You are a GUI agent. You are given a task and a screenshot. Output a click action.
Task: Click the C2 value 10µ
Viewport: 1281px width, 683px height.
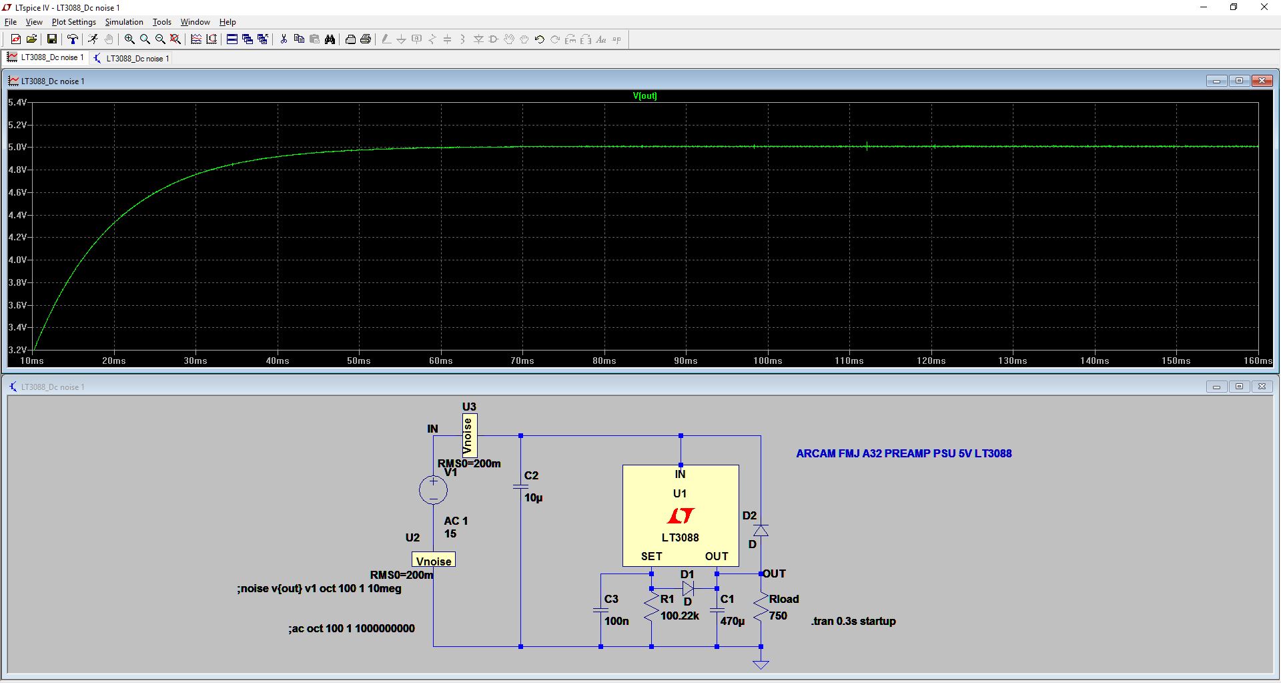click(x=533, y=497)
